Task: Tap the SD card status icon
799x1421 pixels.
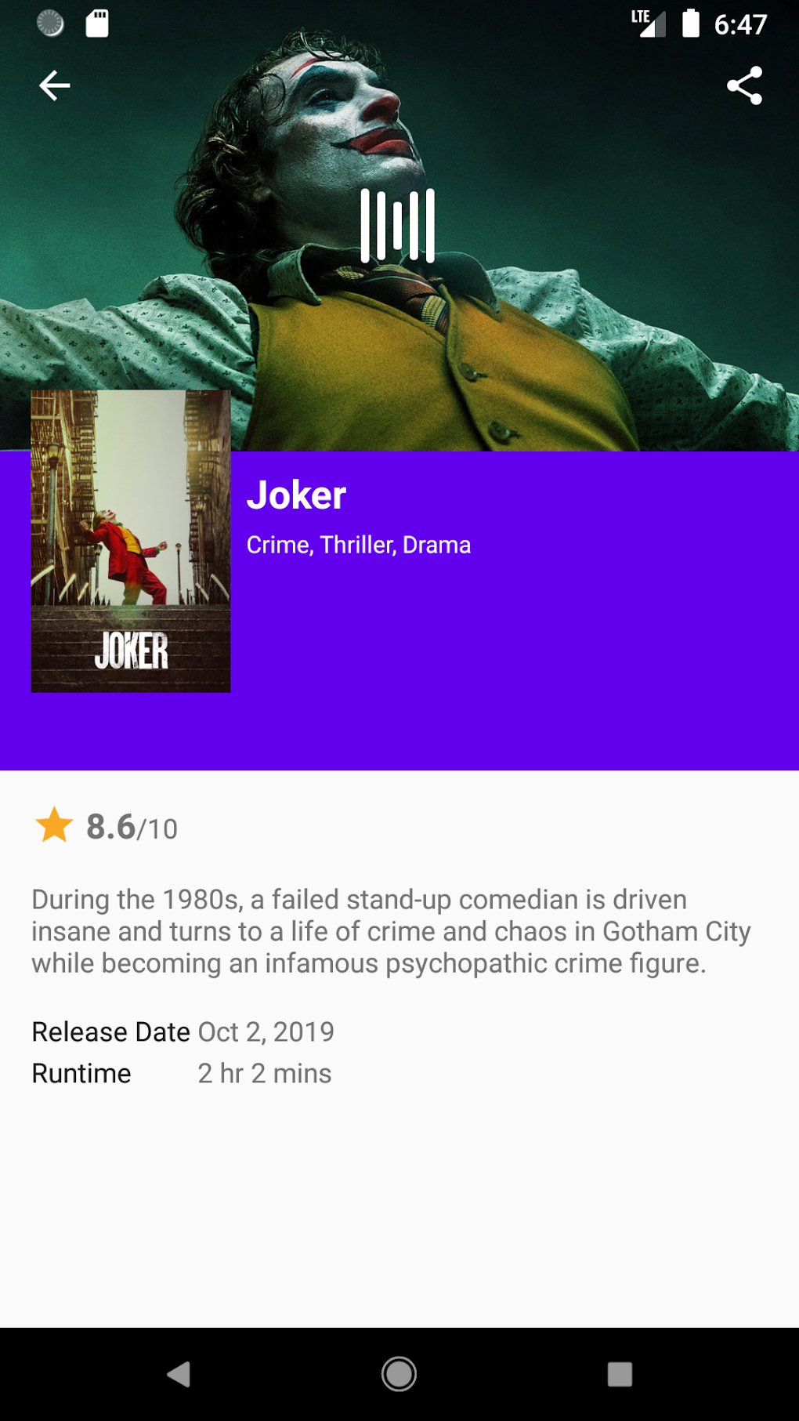Action: coord(97,24)
